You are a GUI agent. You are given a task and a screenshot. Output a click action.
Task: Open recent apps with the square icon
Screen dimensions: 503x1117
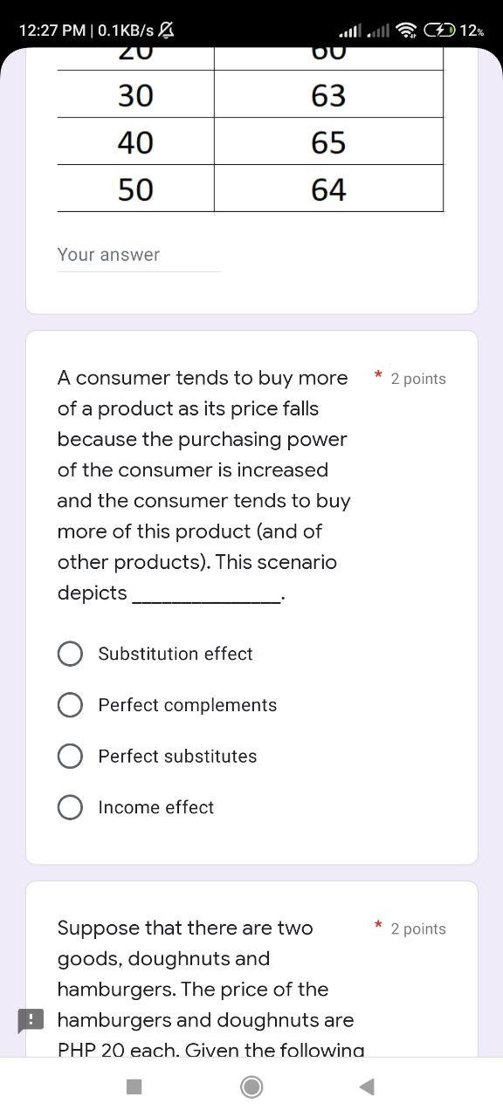(x=133, y=1086)
